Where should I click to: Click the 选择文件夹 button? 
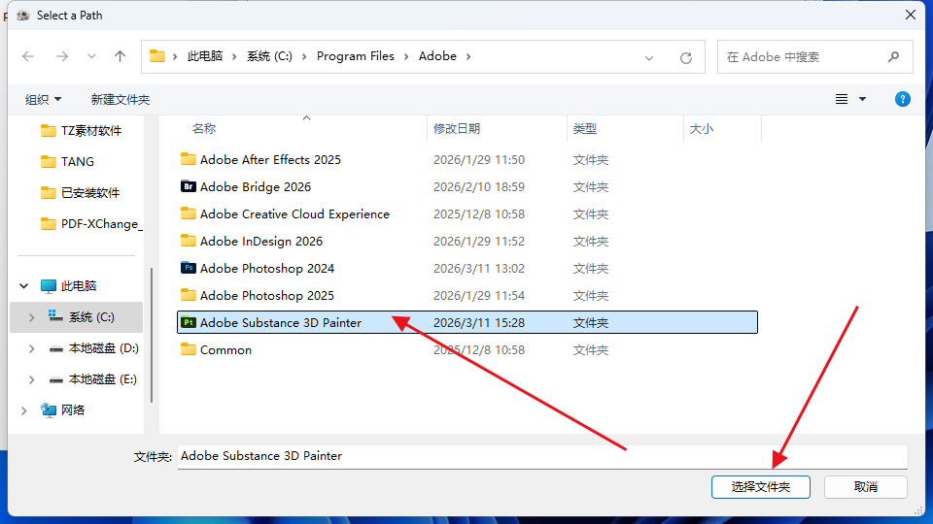point(760,487)
